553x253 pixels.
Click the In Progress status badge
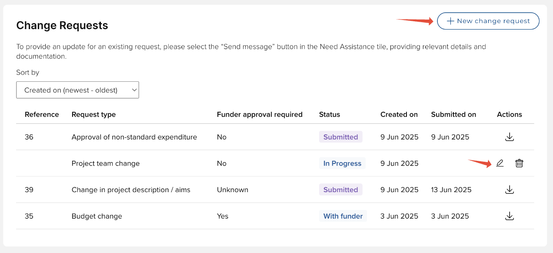coord(342,163)
